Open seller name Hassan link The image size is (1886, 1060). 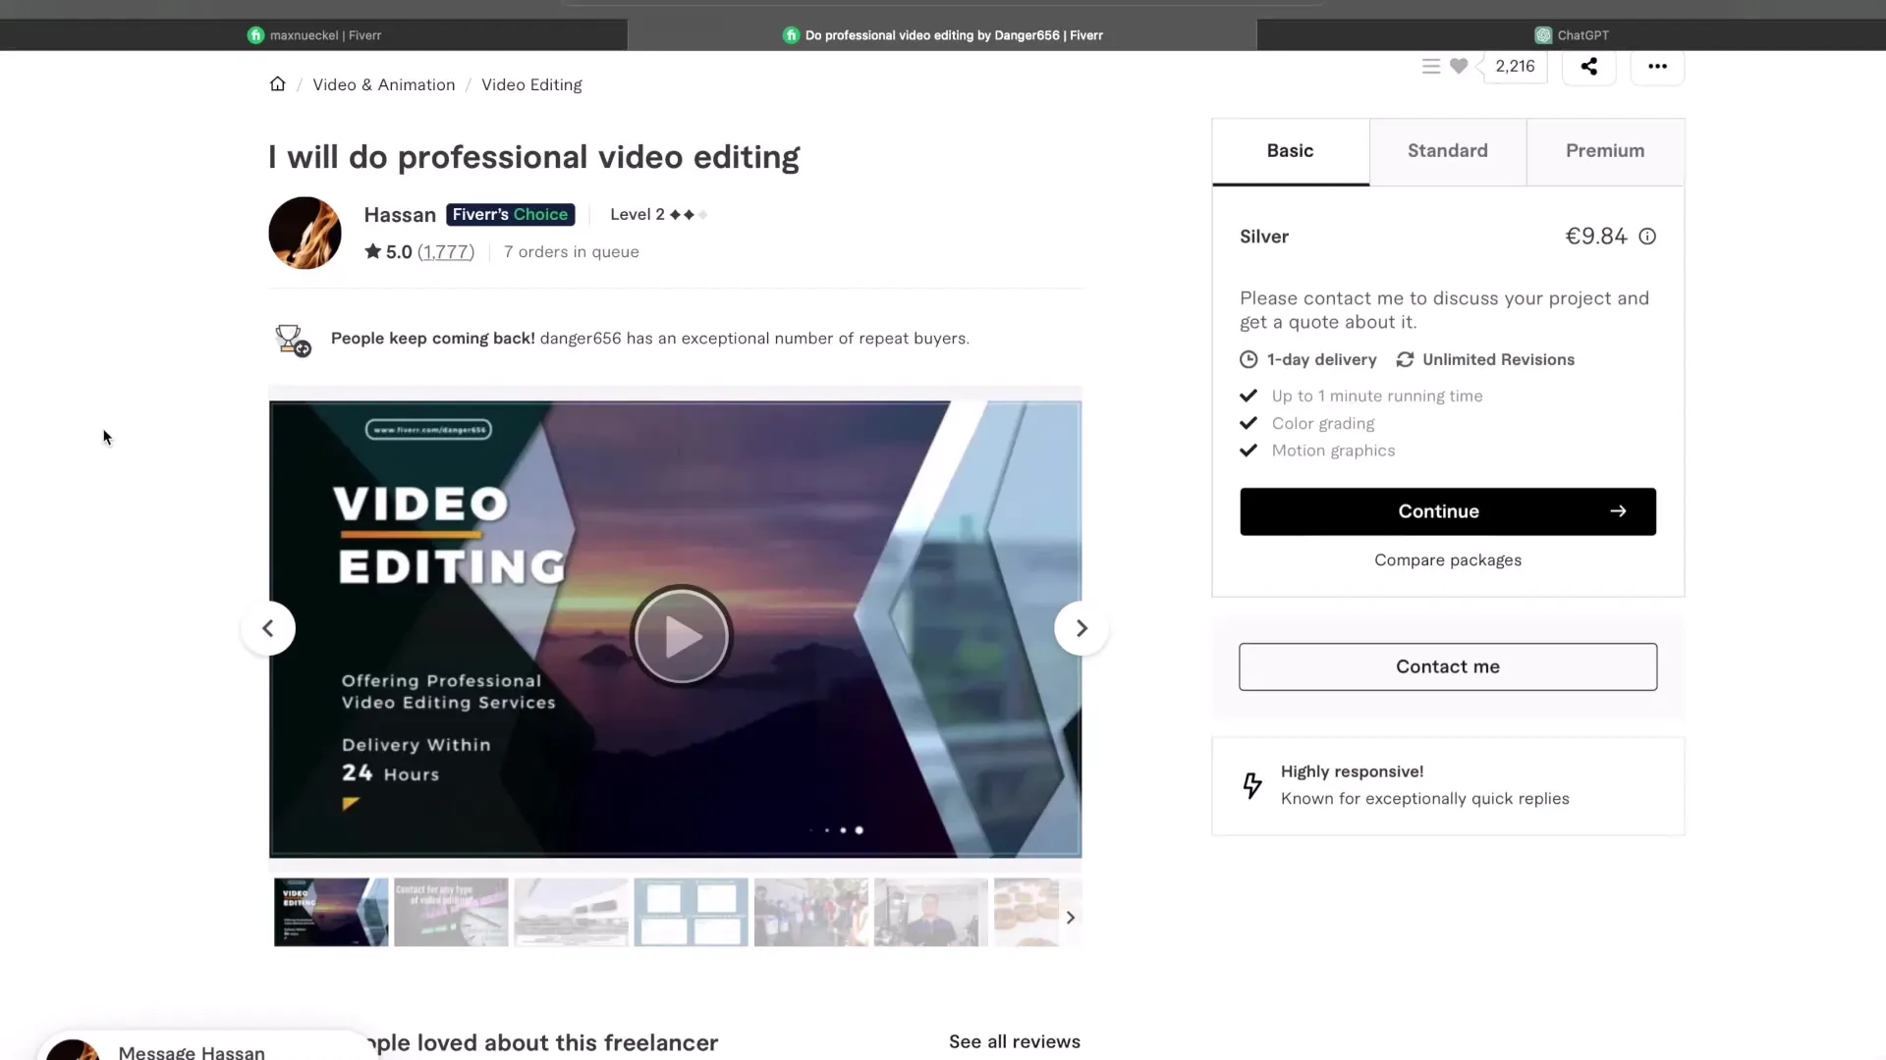[x=400, y=215]
